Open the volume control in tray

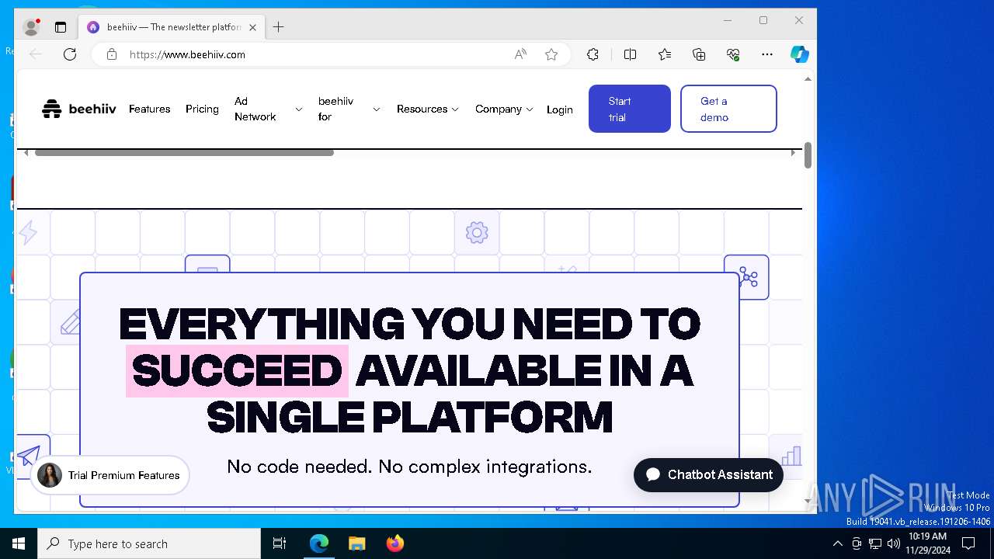tap(893, 543)
